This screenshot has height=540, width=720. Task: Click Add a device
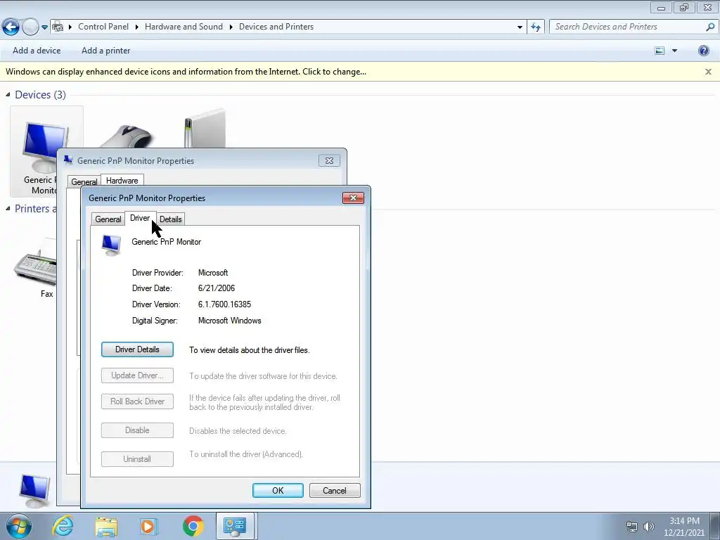[37, 51]
